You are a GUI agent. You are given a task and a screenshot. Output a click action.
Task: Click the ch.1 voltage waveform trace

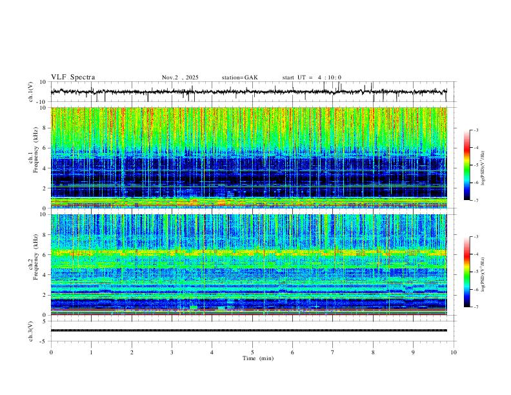[x=248, y=92]
